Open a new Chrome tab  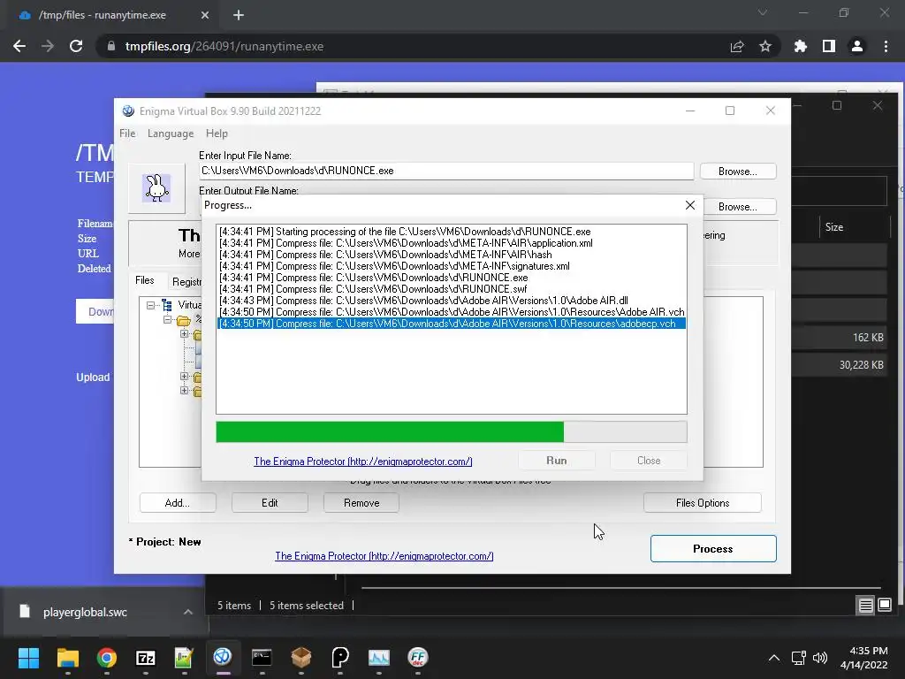239,15
